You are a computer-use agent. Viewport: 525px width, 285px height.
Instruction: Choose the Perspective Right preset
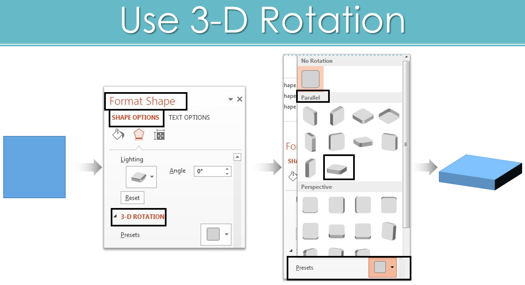pyautogui.click(x=363, y=205)
